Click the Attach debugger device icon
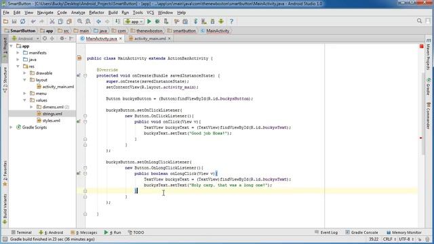Screen dimensions: 434x244 click(x=166, y=21)
